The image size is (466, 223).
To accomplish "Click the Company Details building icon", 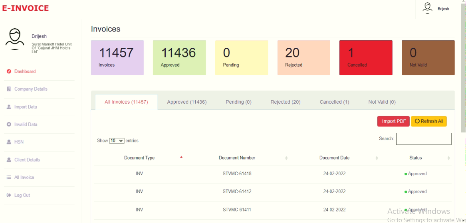I will click(9, 89).
